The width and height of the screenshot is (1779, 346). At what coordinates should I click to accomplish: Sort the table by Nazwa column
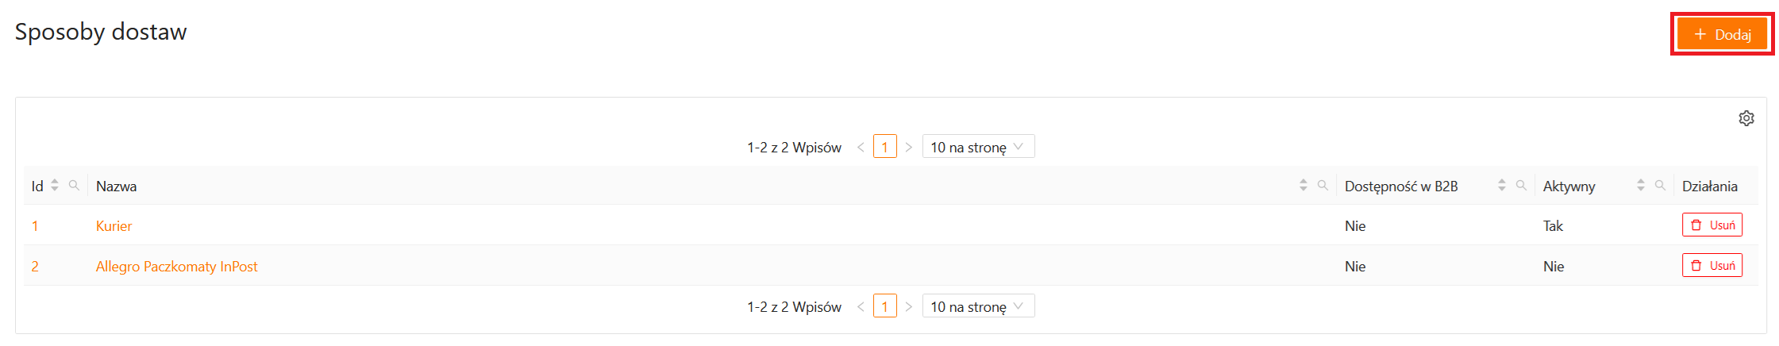pyautogui.click(x=1303, y=185)
